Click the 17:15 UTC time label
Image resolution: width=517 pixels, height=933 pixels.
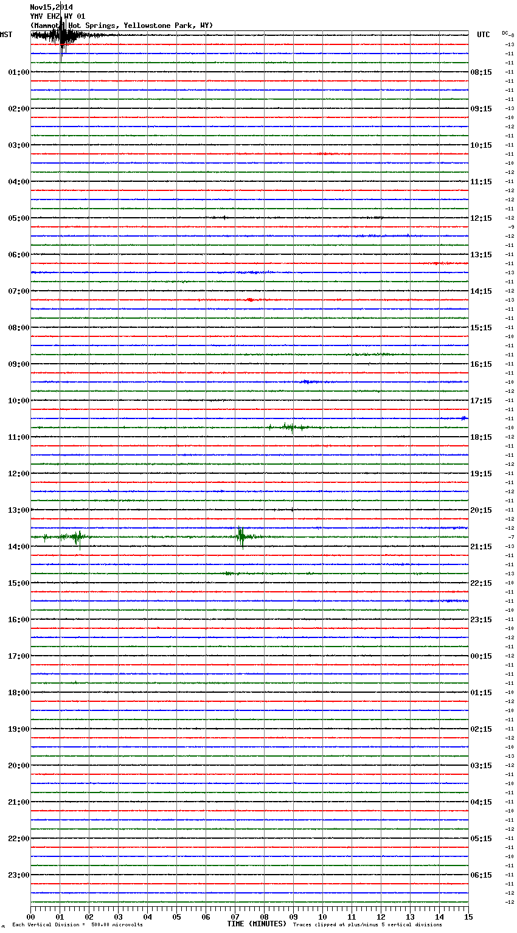pos(481,401)
